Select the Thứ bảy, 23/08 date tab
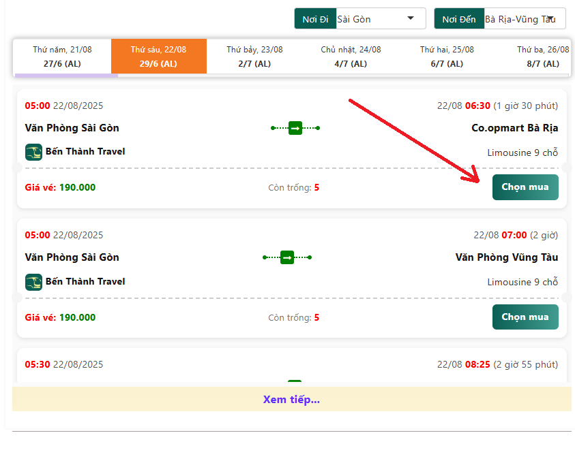 tap(254, 57)
